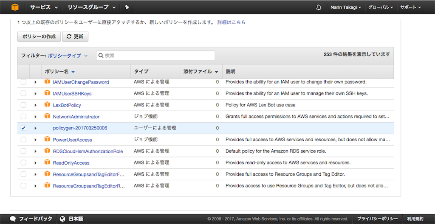Open the 詳細はこちら link
The width and height of the screenshot is (435, 224).
(x=232, y=22)
